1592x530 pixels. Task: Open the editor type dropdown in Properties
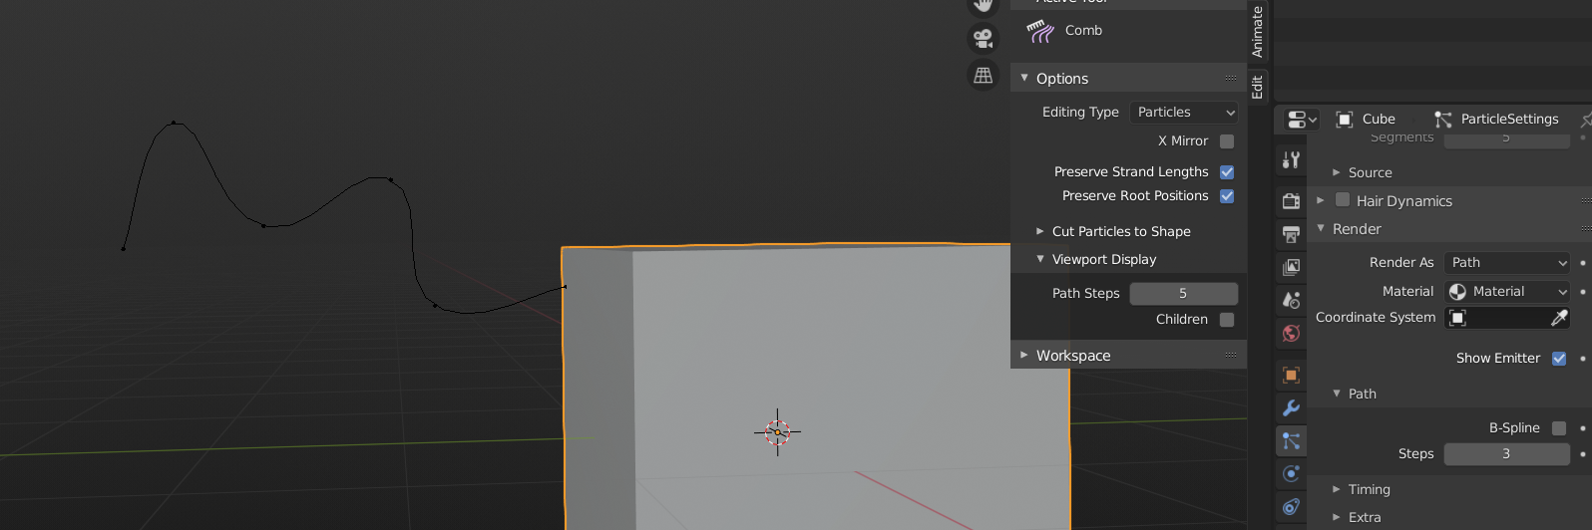click(x=1302, y=120)
